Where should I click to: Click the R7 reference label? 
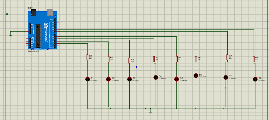[x=230, y=56]
